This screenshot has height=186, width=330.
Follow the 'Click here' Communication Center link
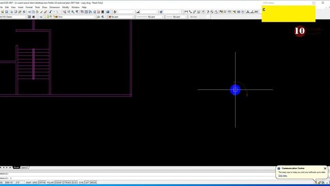click(283, 176)
